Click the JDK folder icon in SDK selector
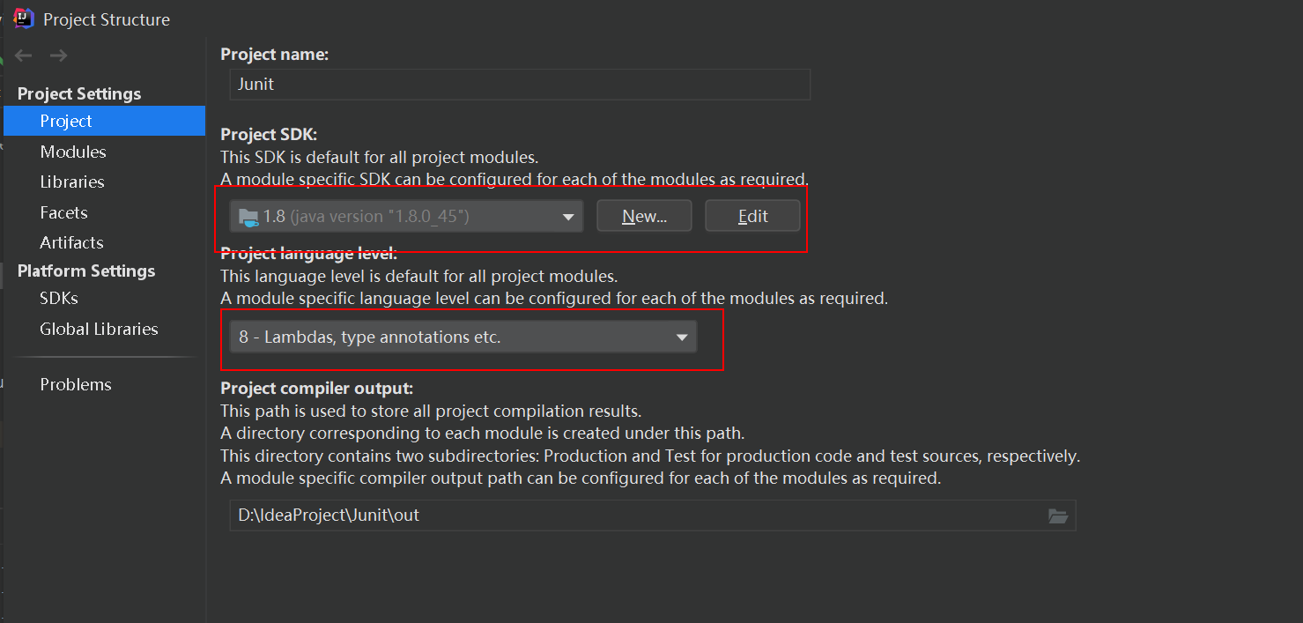The height and width of the screenshot is (623, 1303). tap(248, 217)
